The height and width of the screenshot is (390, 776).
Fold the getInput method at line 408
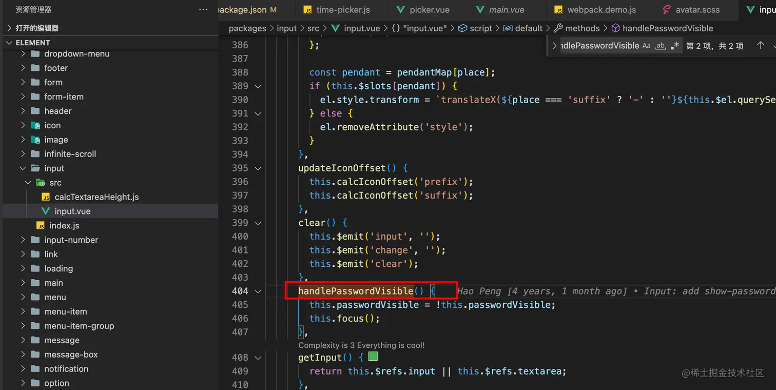click(258, 358)
